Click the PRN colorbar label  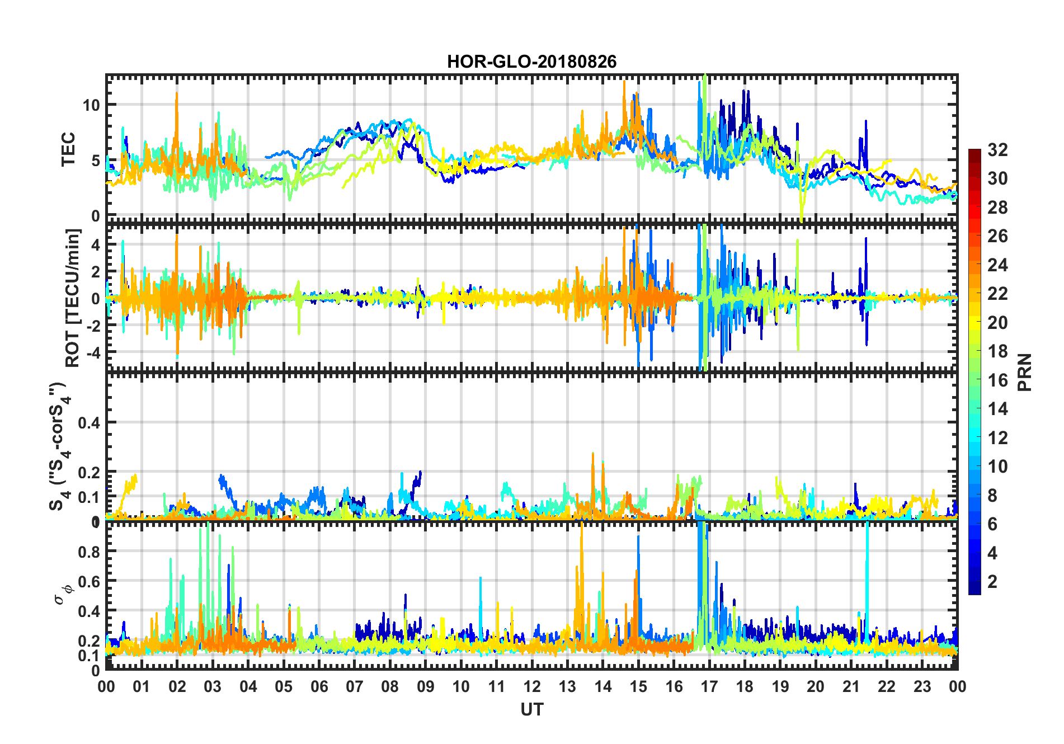point(1025,372)
